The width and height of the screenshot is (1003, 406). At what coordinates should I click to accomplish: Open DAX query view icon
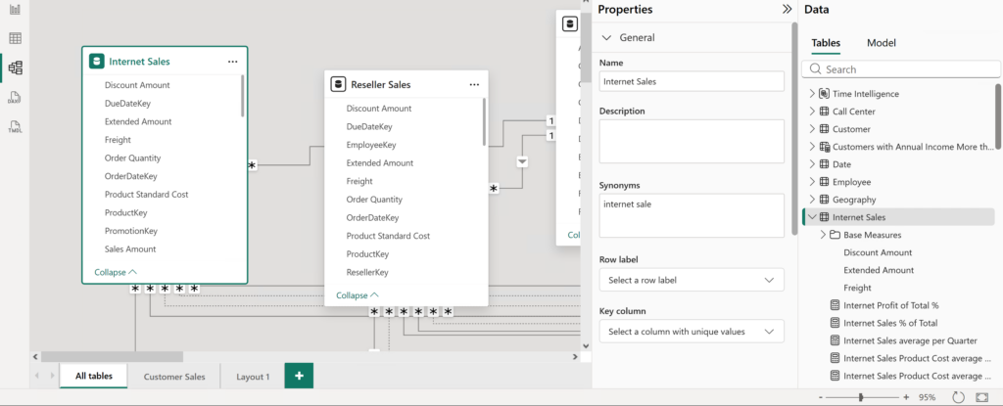click(15, 97)
